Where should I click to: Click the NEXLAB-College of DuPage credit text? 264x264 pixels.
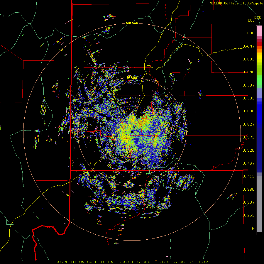[x=234, y=3]
